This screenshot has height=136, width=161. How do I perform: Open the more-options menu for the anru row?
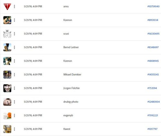[x=14, y=6]
